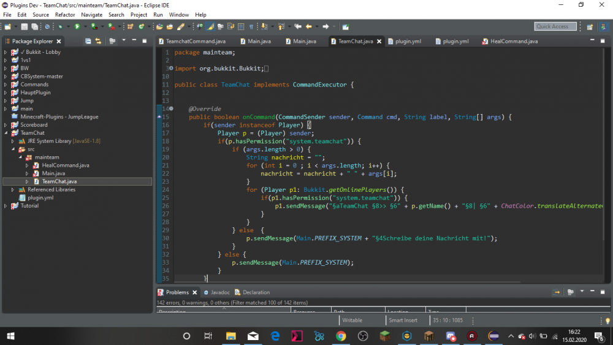The width and height of the screenshot is (613, 345).
Task: Collapse the mainteam package
Action: click(20, 157)
